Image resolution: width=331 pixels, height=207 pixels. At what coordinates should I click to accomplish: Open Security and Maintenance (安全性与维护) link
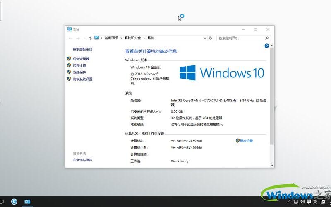click(x=82, y=160)
